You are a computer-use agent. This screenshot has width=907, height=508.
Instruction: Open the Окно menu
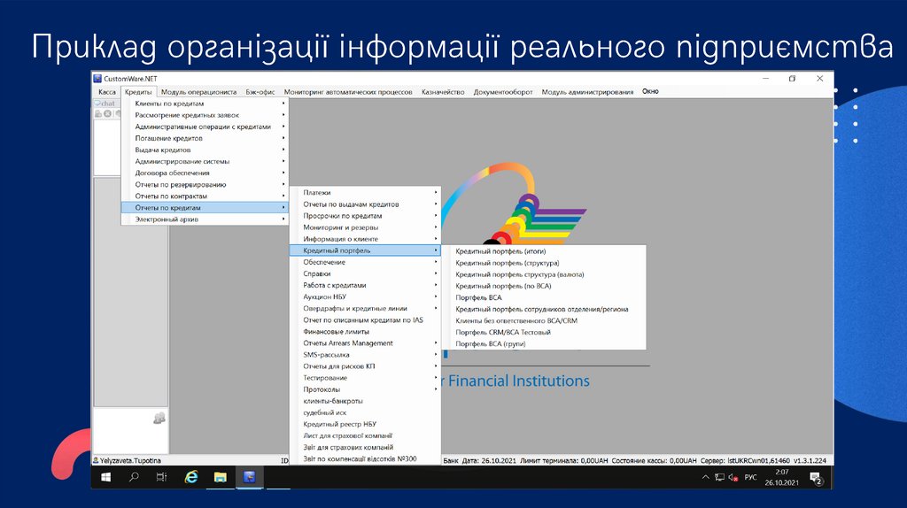pos(650,91)
